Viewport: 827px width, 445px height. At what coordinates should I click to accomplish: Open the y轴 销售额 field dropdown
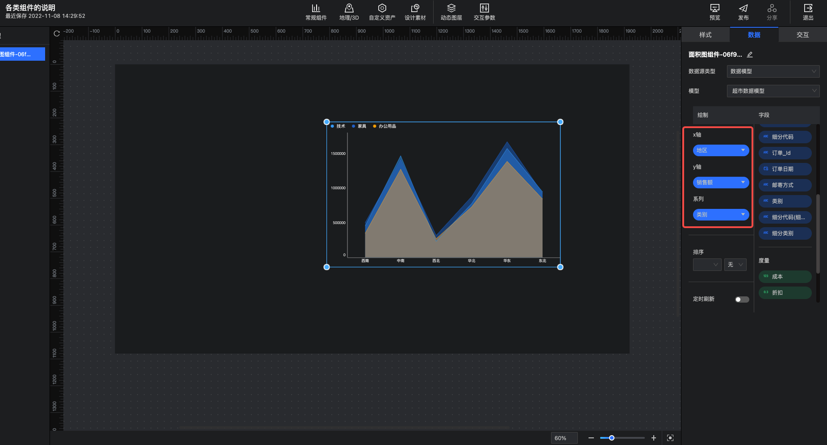pyautogui.click(x=721, y=183)
